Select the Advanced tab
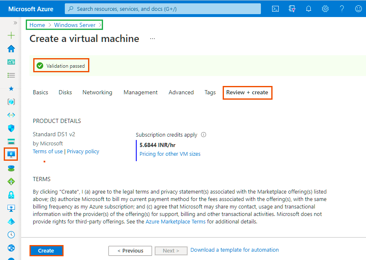 click(x=181, y=93)
